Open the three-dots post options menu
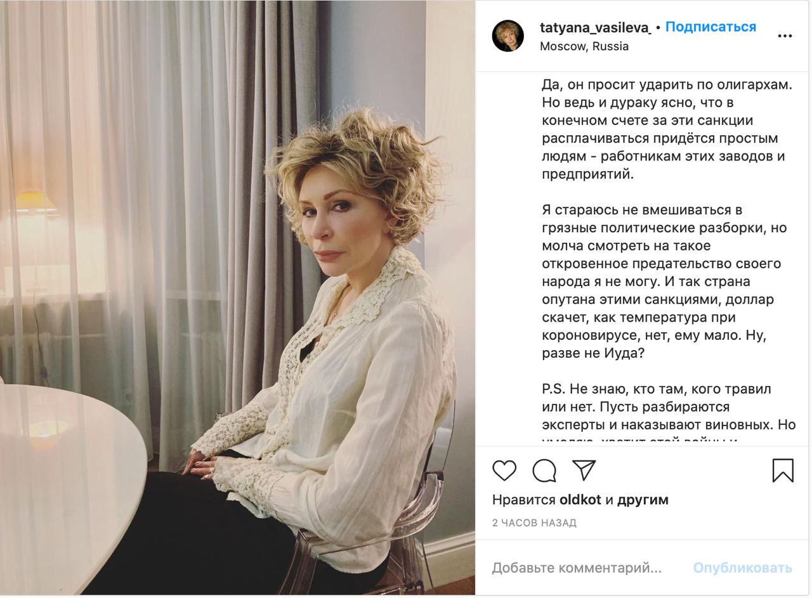The image size is (812, 598). coord(785,36)
